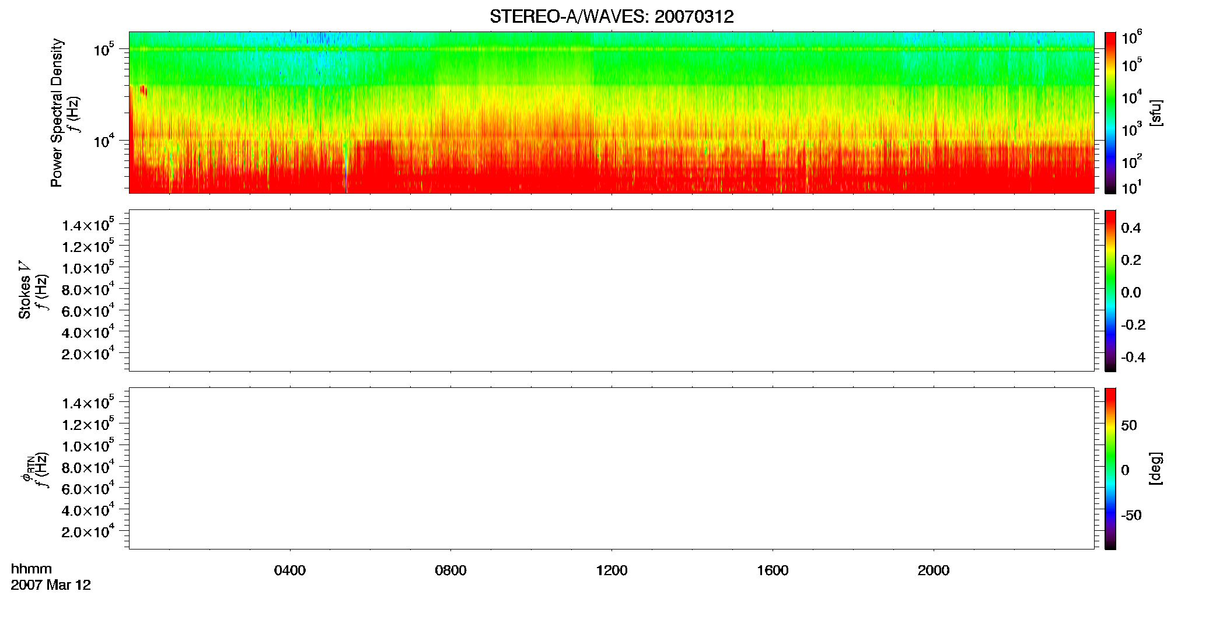Click the "Power Spectral Density" axis label
The image size is (1223, 630).
57,113
